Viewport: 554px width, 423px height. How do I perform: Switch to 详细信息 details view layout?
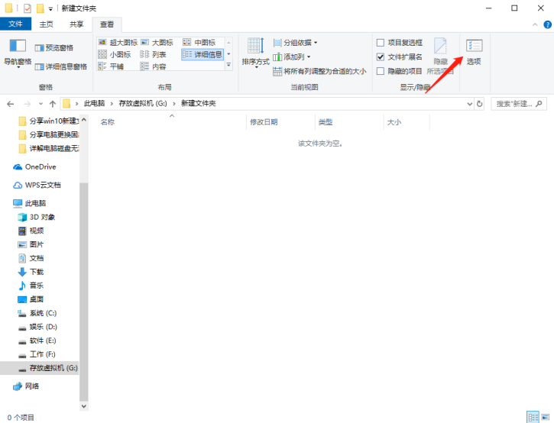pyautogui.click(x=202, y=54)
